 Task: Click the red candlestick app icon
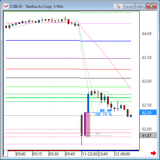(6, 6)
